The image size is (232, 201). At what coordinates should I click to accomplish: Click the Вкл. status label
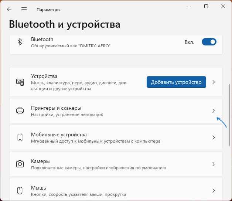[x=189, y=42]
